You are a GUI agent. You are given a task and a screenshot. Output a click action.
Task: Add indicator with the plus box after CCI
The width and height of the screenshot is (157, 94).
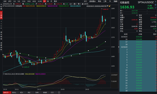(59, 92)
